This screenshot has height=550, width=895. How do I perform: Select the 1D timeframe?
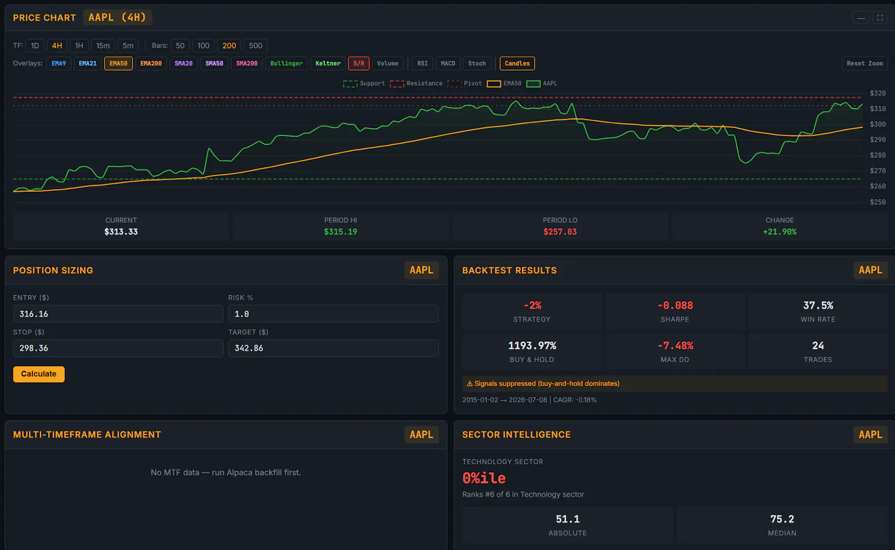[35, 46]
